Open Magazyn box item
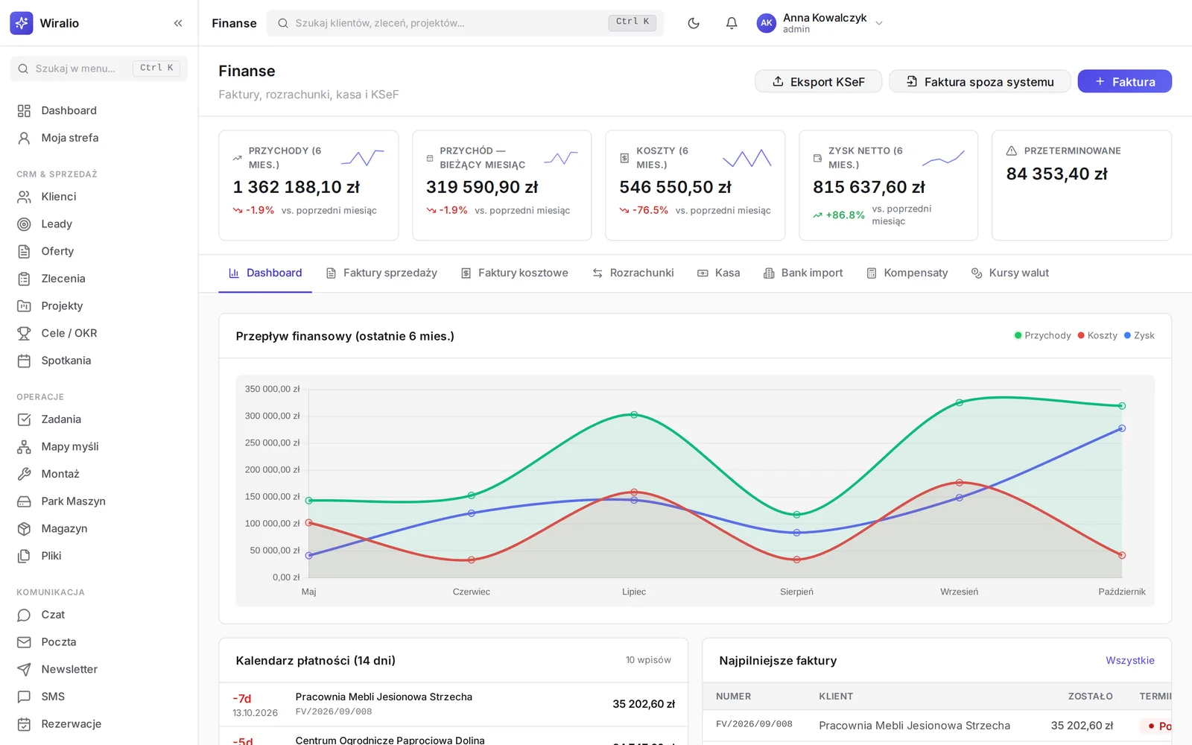This screenshot has height=745, width=1192. coord(99,529)
